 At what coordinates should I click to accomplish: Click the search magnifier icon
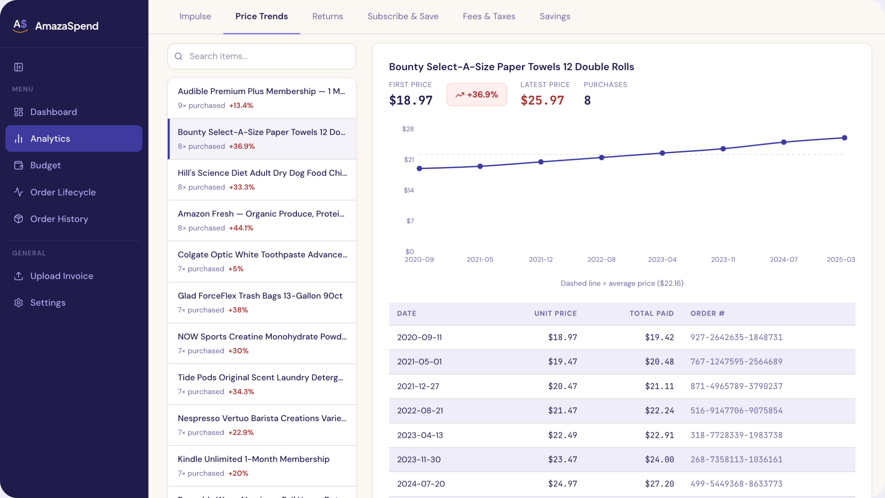(x=179, y=56)
